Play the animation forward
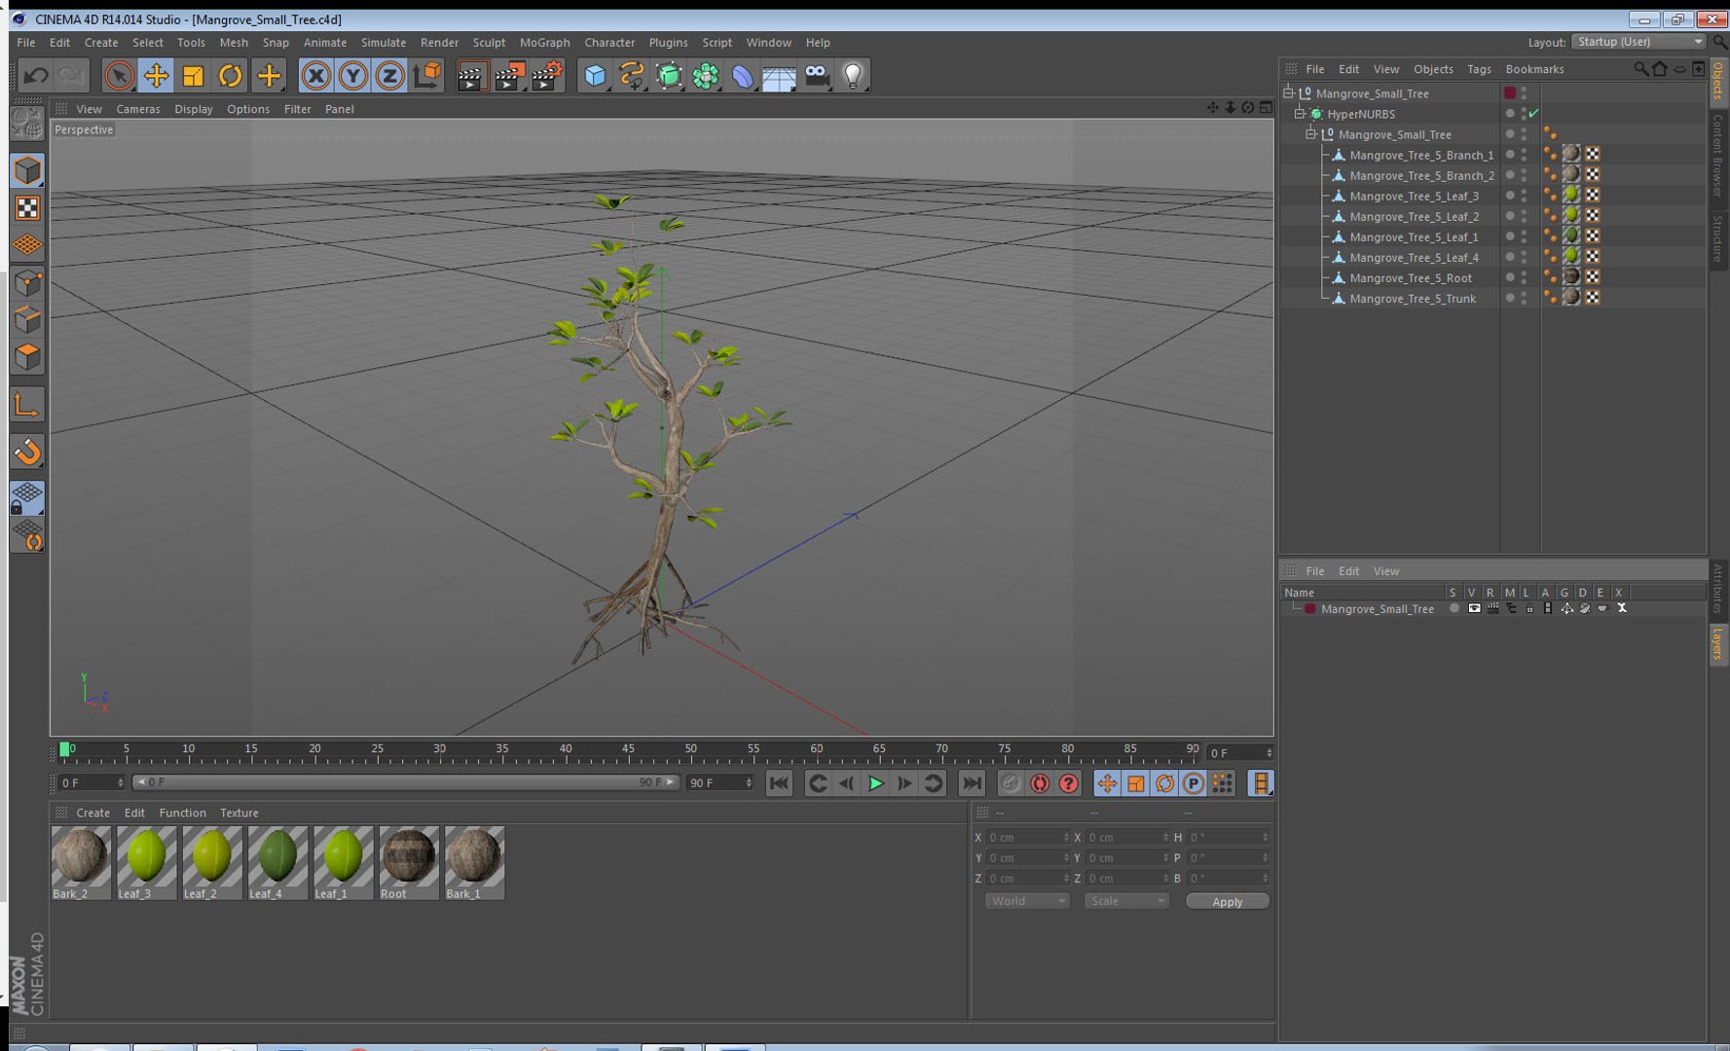 click(875, 783)
